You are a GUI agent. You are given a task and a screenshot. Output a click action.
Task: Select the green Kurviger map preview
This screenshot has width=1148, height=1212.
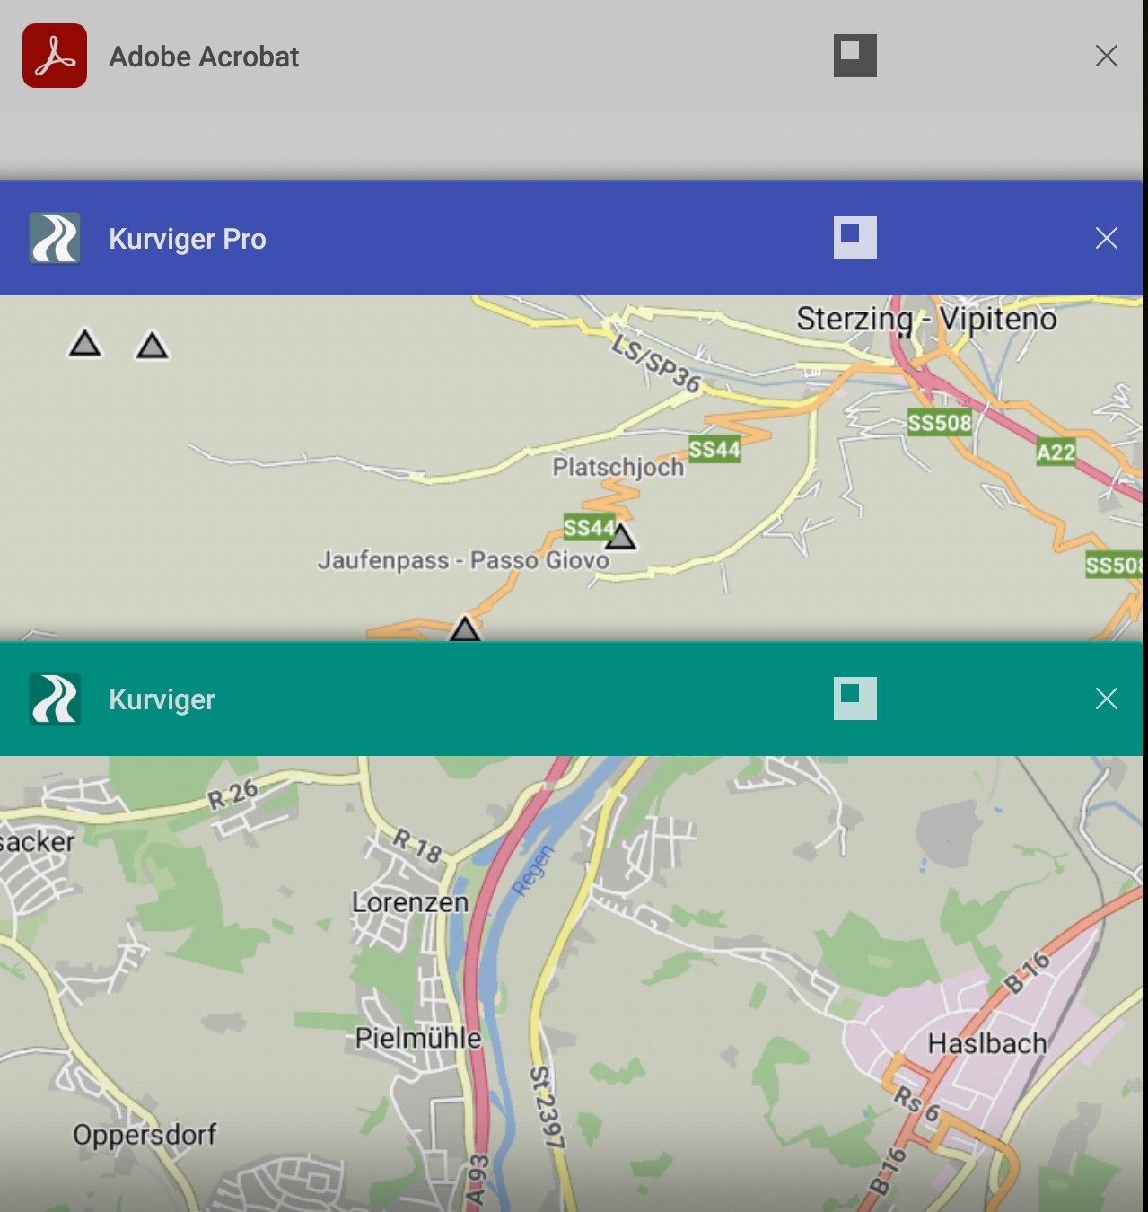coord(571,983)
